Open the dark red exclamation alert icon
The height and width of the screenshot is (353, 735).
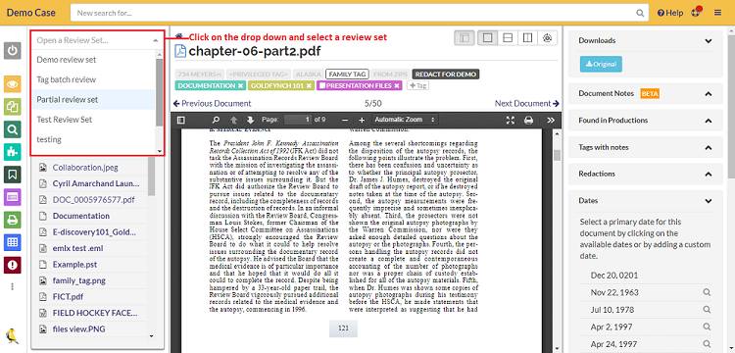(x=13, y=265)
